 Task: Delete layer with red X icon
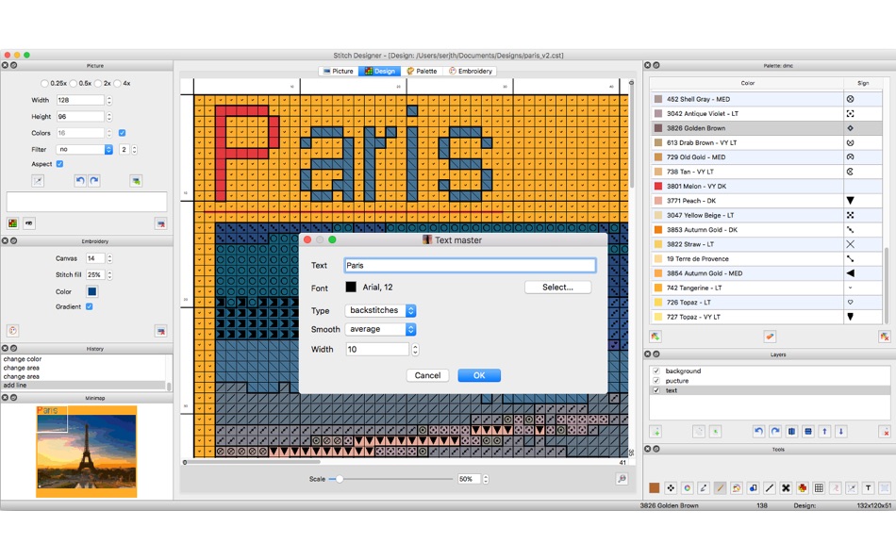tap(885, 432)
